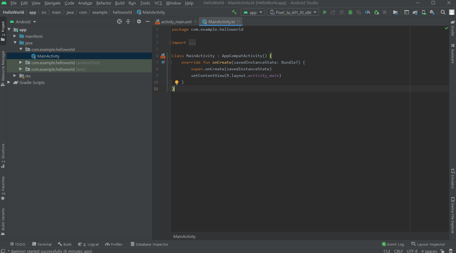Hide the Project panel with the minus icon
Viewport: 456px width, 253px height.
pyautogui.click(x=148, y=22)
